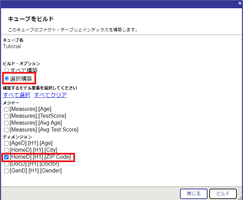Toggle the [AgeD].[H1].[Age] checkbox
The width and height of the screenshot is (243, 200).
point(6,143)
